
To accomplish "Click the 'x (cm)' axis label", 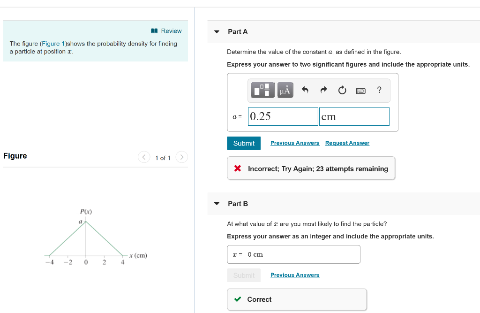I will (x=138, y=255).
